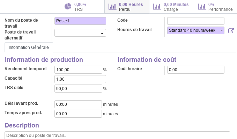The height and width of the screenshot is (139, 237).
Task: Click the Nom du poste field Poste1
Action: (x=80, y=21)
